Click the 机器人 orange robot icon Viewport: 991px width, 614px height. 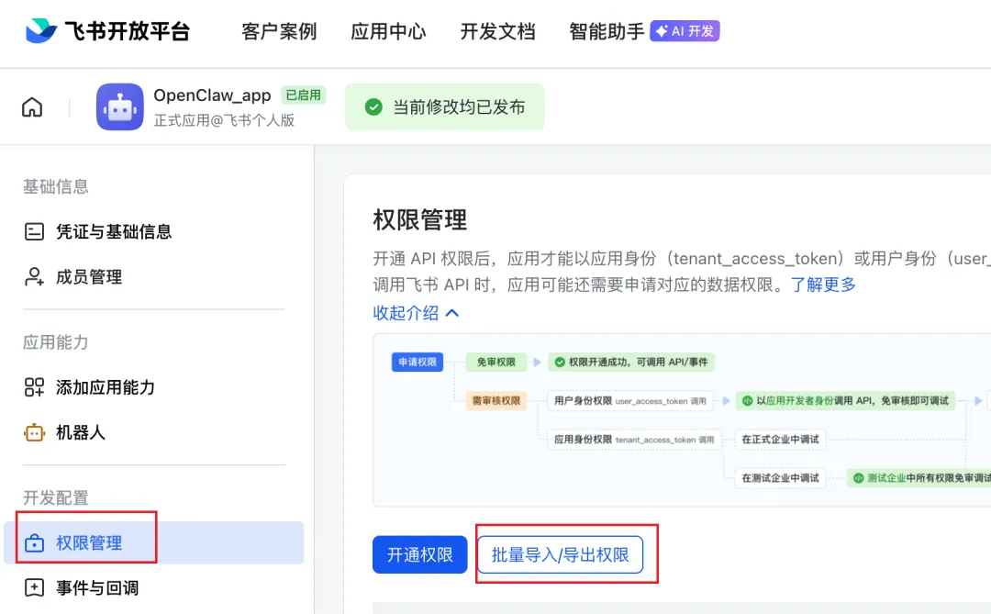tap(34, 432)
